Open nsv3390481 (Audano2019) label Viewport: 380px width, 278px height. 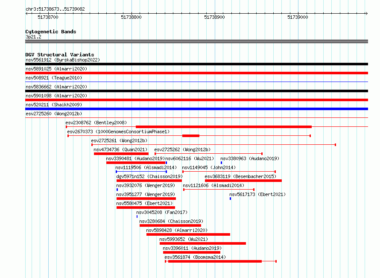coord(135,158)
